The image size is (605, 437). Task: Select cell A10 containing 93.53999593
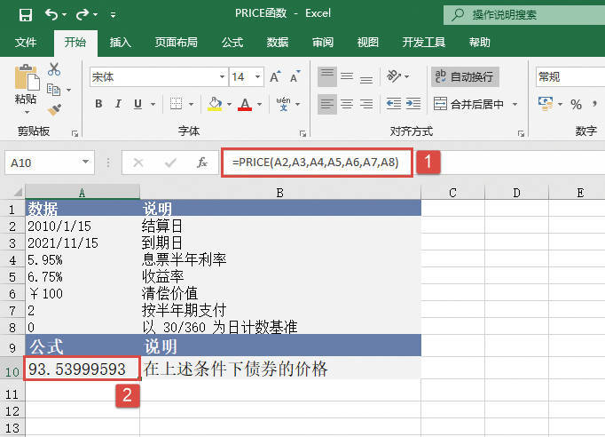click(x=82, y=369)
